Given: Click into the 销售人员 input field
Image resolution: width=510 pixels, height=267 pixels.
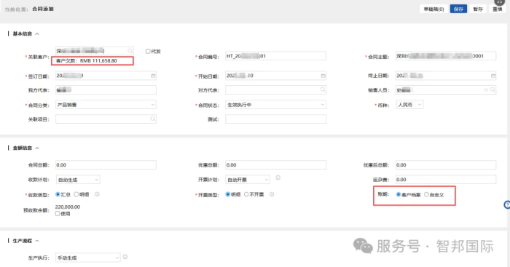Looking at the screenshot, I should 446,90.
